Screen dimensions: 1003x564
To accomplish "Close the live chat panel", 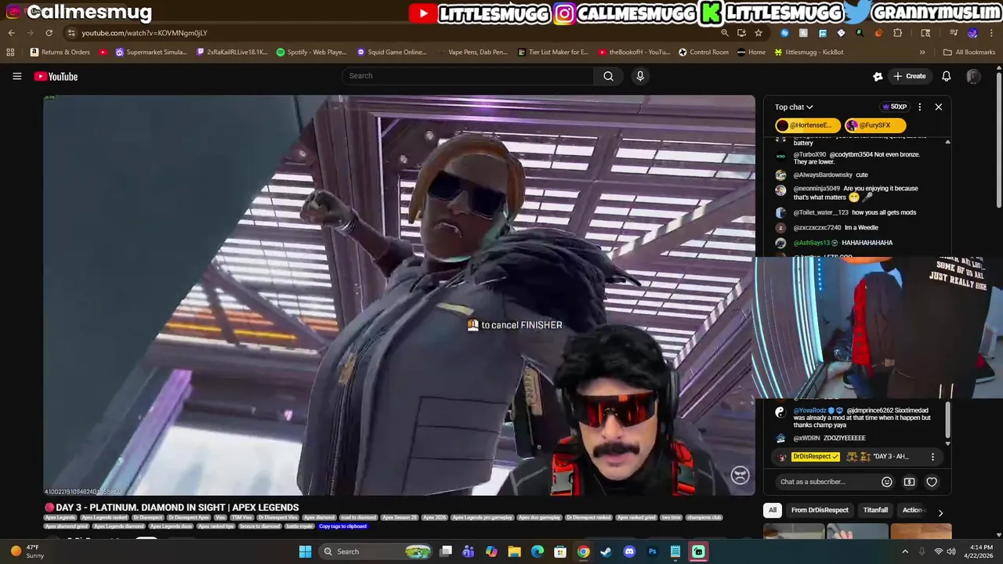I will (938, 107).
